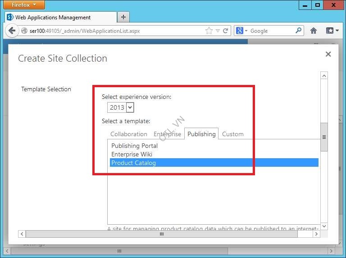Click the address bar URL field
Image resolution: width=346 pixels, height=258 pixels.
(113, 31)
